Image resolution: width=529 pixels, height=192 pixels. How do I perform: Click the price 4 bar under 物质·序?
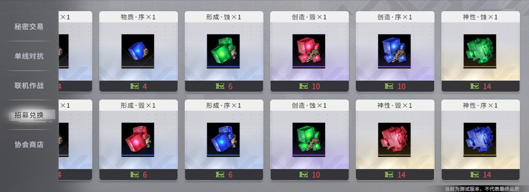[138, 86]
